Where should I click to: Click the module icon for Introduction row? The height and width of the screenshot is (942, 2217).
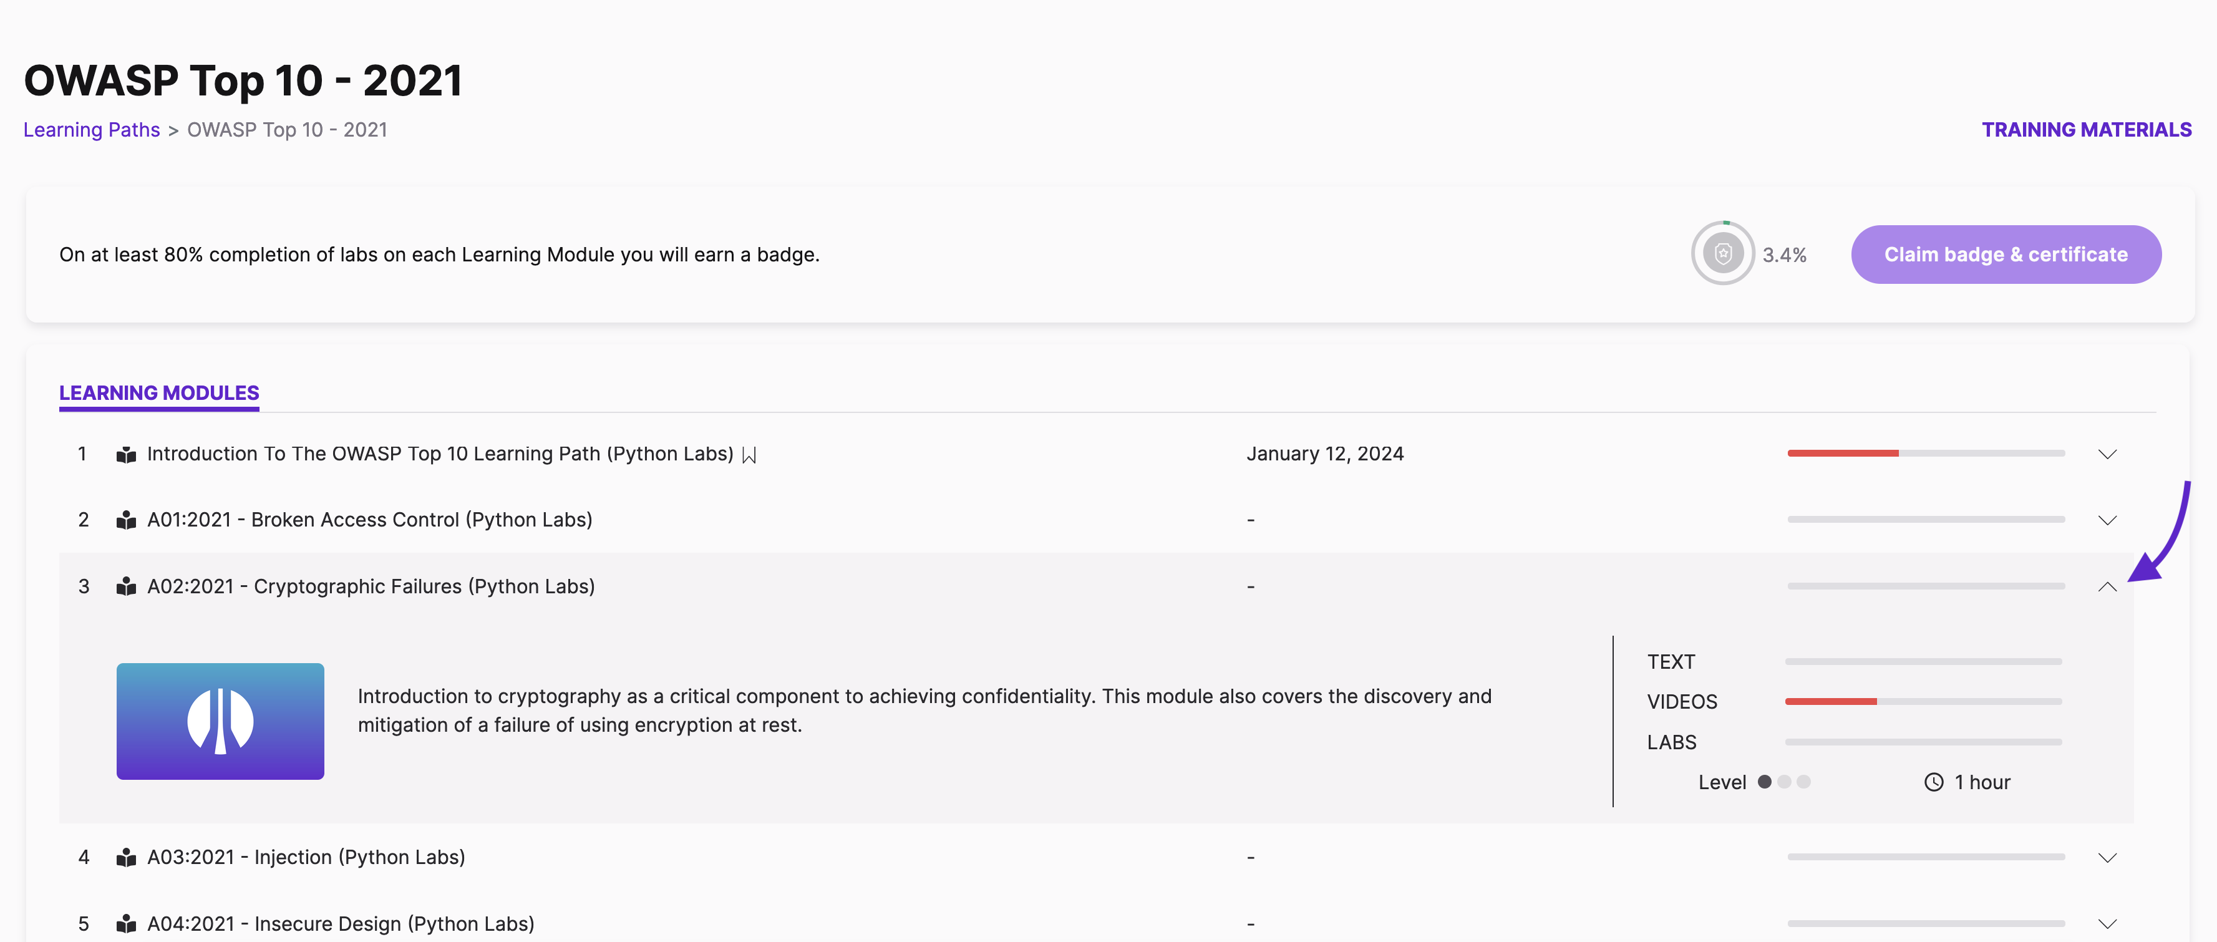(125, 455)
